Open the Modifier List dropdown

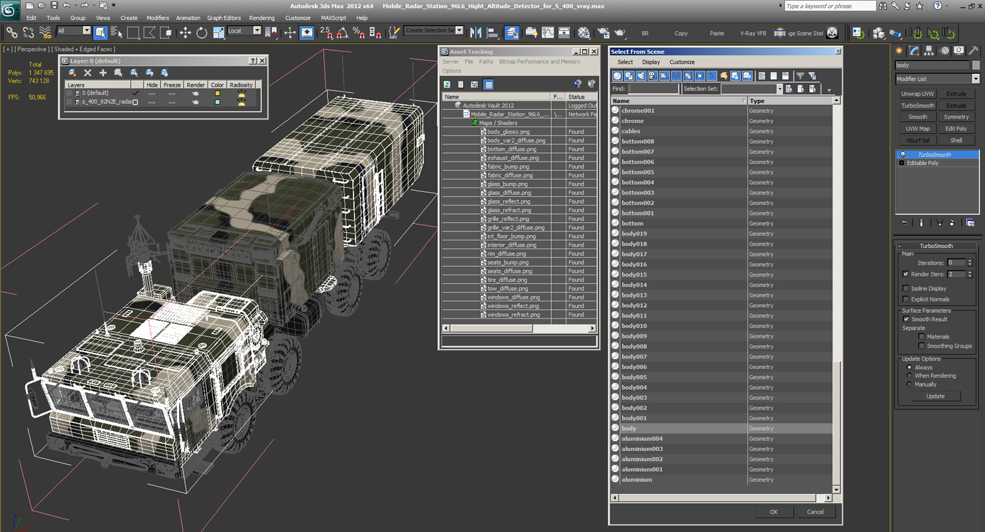pyautogui.click(x=937, y=78)
